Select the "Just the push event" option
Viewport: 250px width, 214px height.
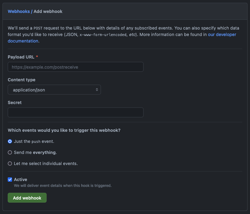tap(10, 141)
